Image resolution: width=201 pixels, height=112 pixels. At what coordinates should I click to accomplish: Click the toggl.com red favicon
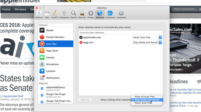coord(81,42)
